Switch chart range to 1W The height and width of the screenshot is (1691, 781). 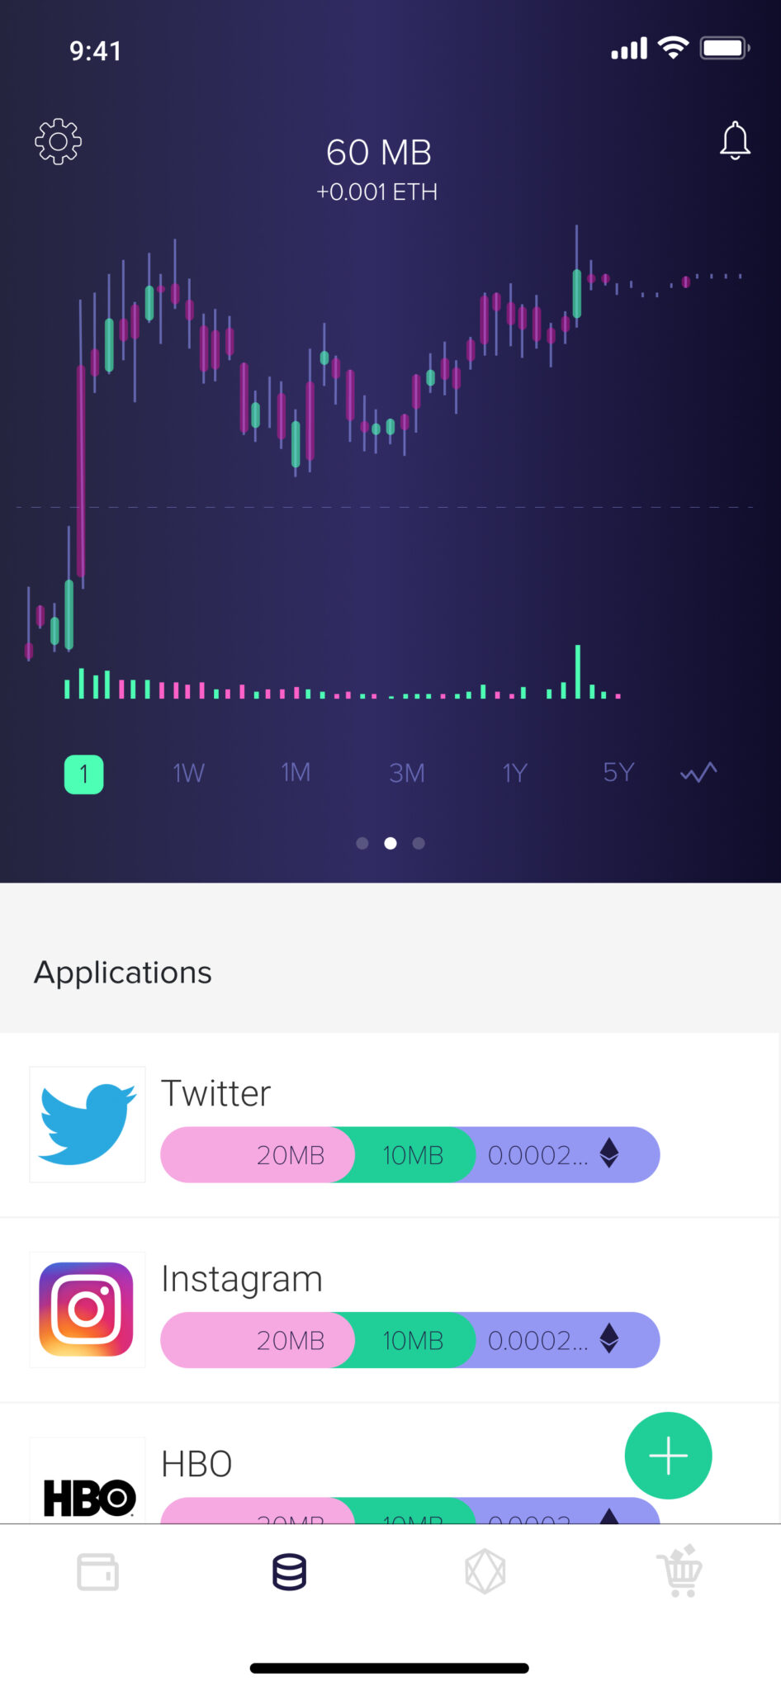click(188, 773)
